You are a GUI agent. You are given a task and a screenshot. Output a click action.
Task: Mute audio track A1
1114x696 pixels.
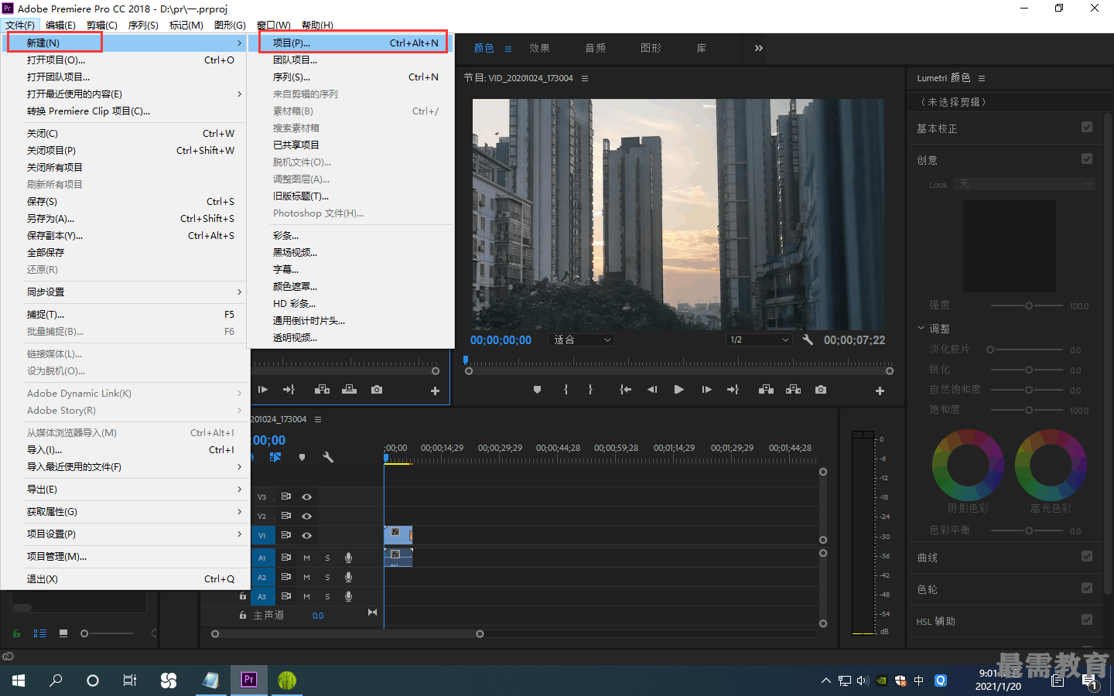tap(306, 558)
